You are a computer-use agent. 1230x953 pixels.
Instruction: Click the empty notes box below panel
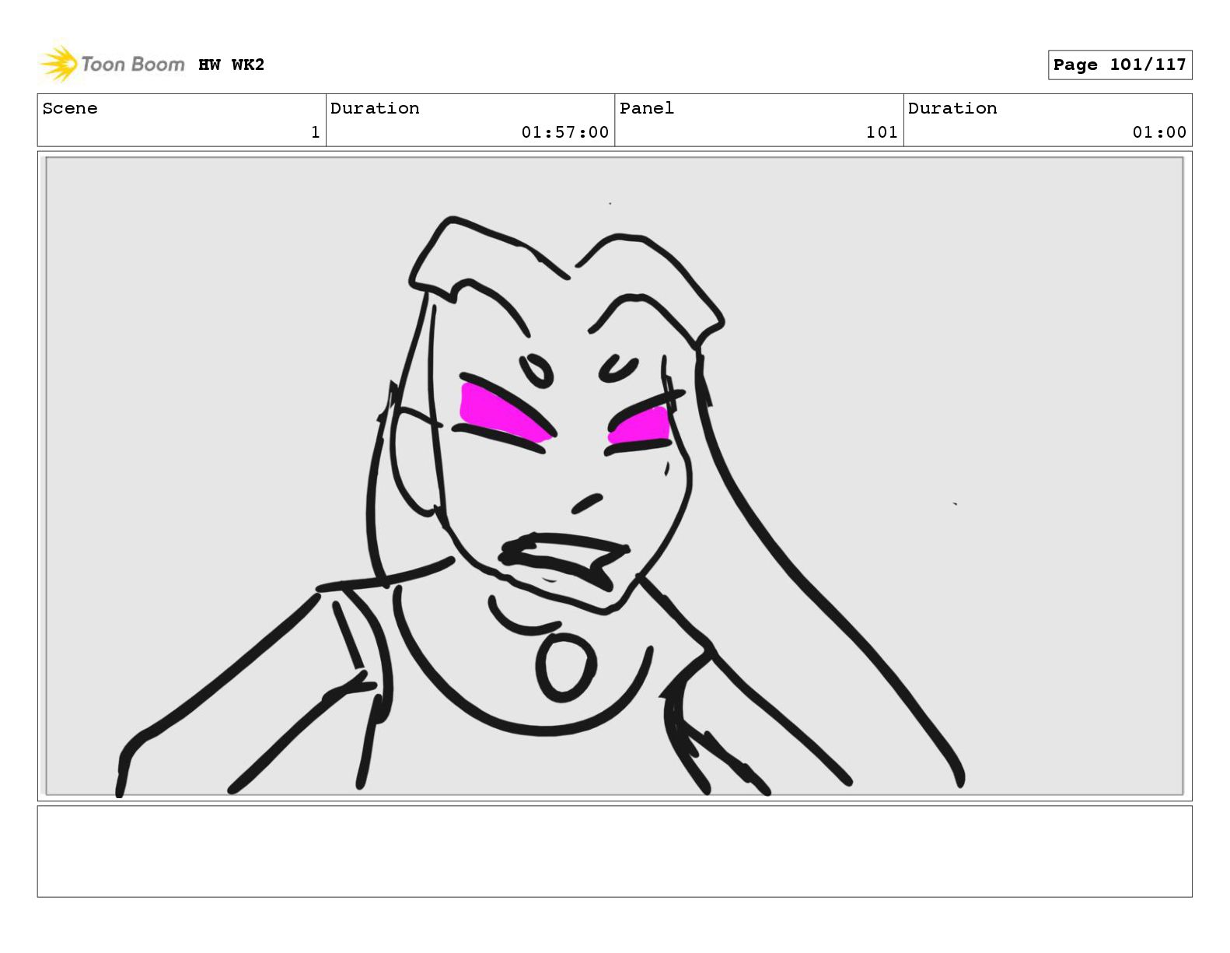tap(614, 851)
